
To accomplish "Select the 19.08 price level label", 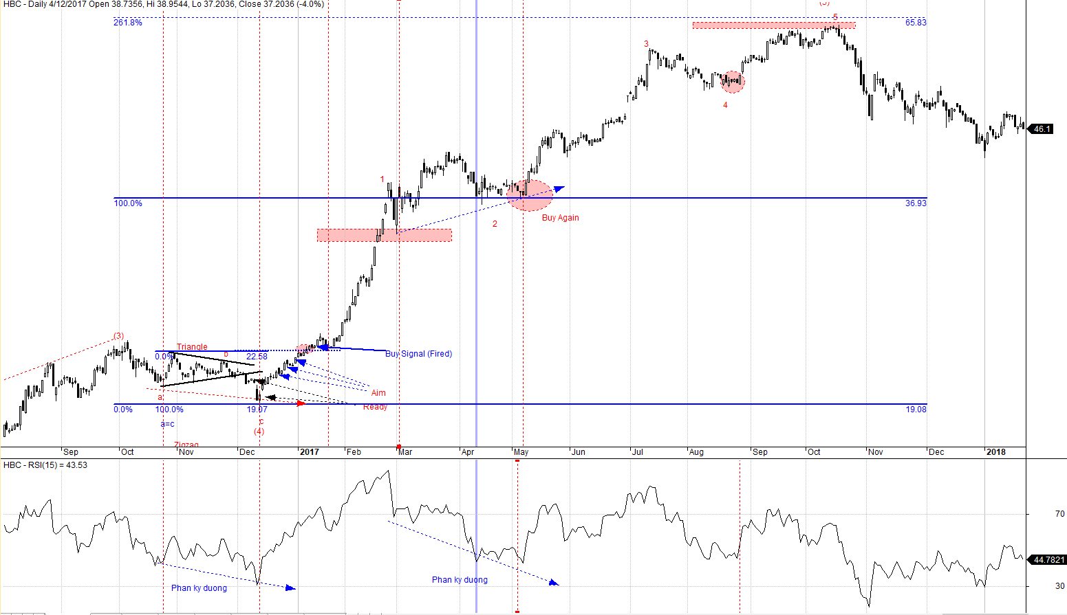I will (916, 410).
